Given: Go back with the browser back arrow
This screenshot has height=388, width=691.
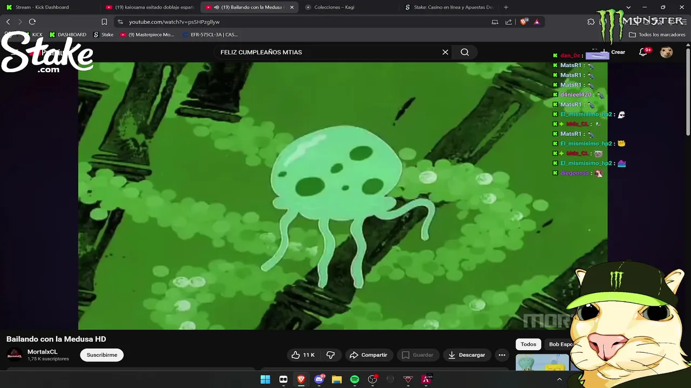Looking at the screenshot, I should click(x=8, y=22).
